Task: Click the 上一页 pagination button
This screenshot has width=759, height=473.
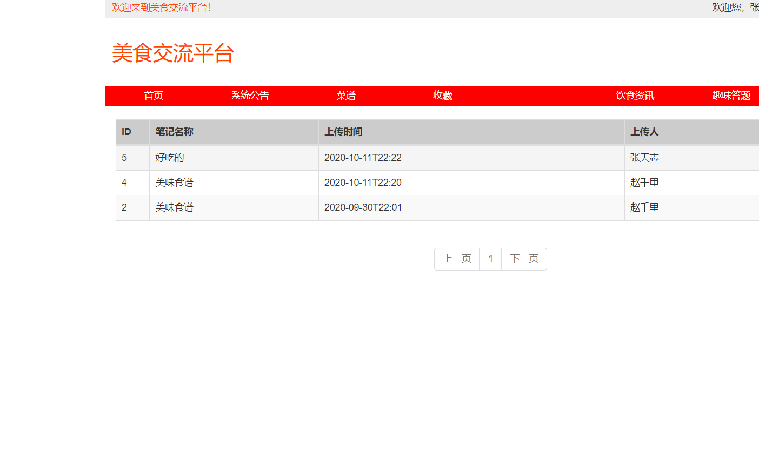Action: tap(457, 259)
